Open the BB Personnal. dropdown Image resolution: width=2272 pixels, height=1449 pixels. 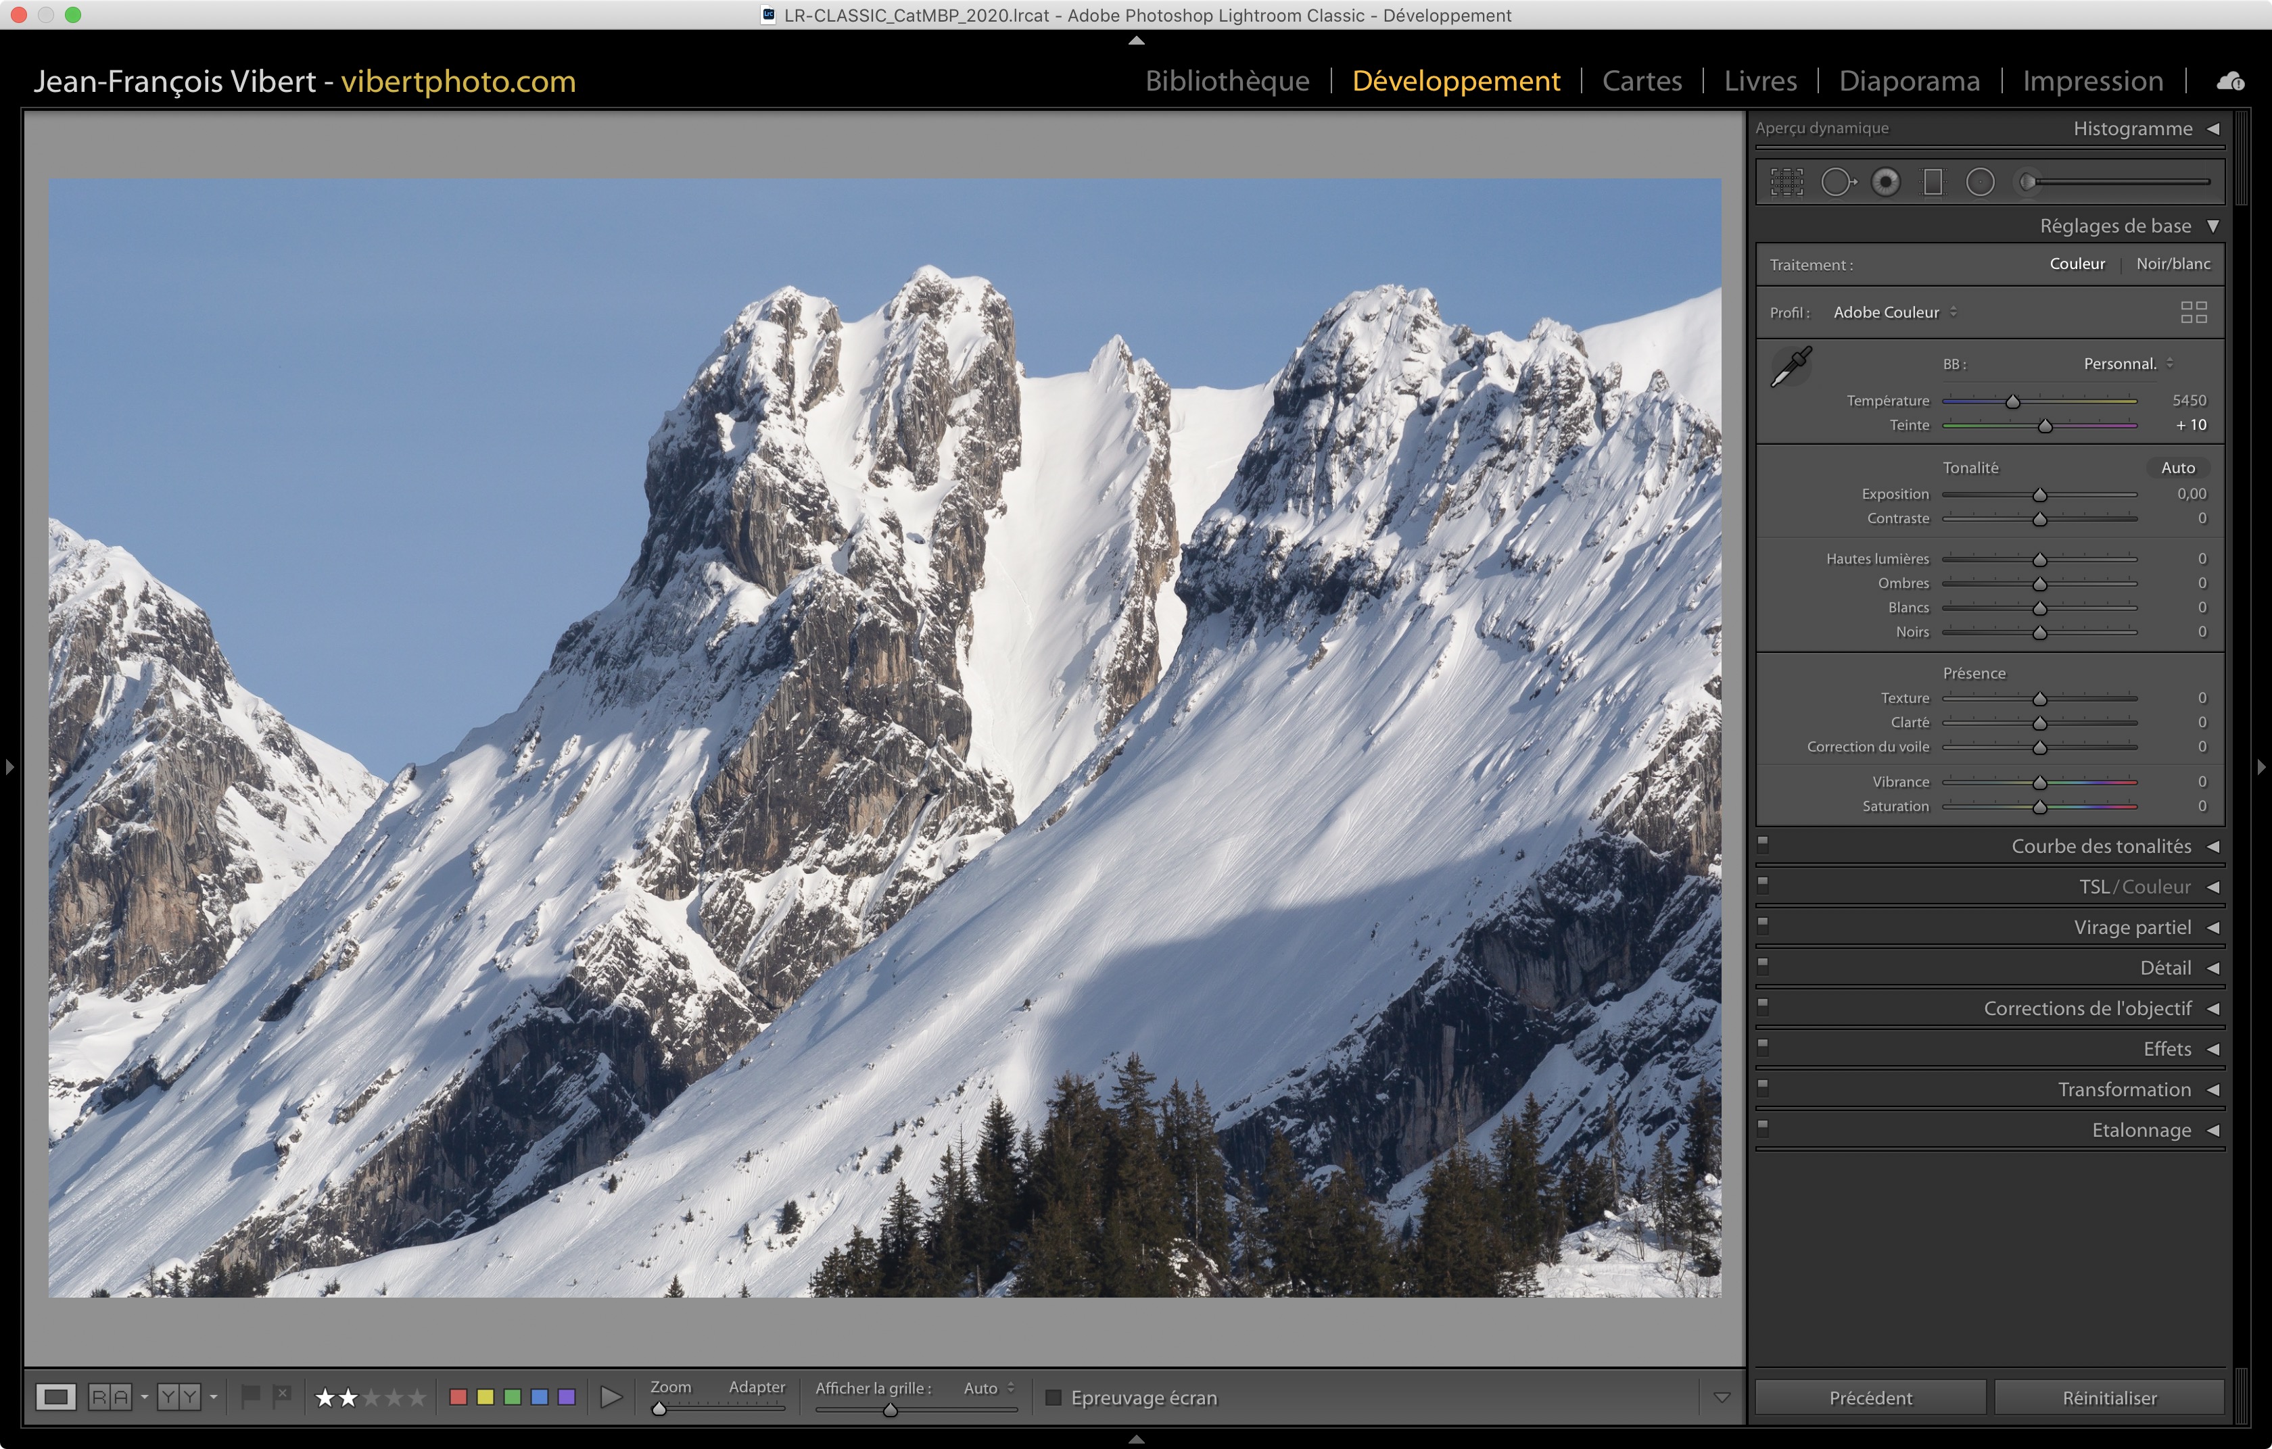tap(2128, 364)
